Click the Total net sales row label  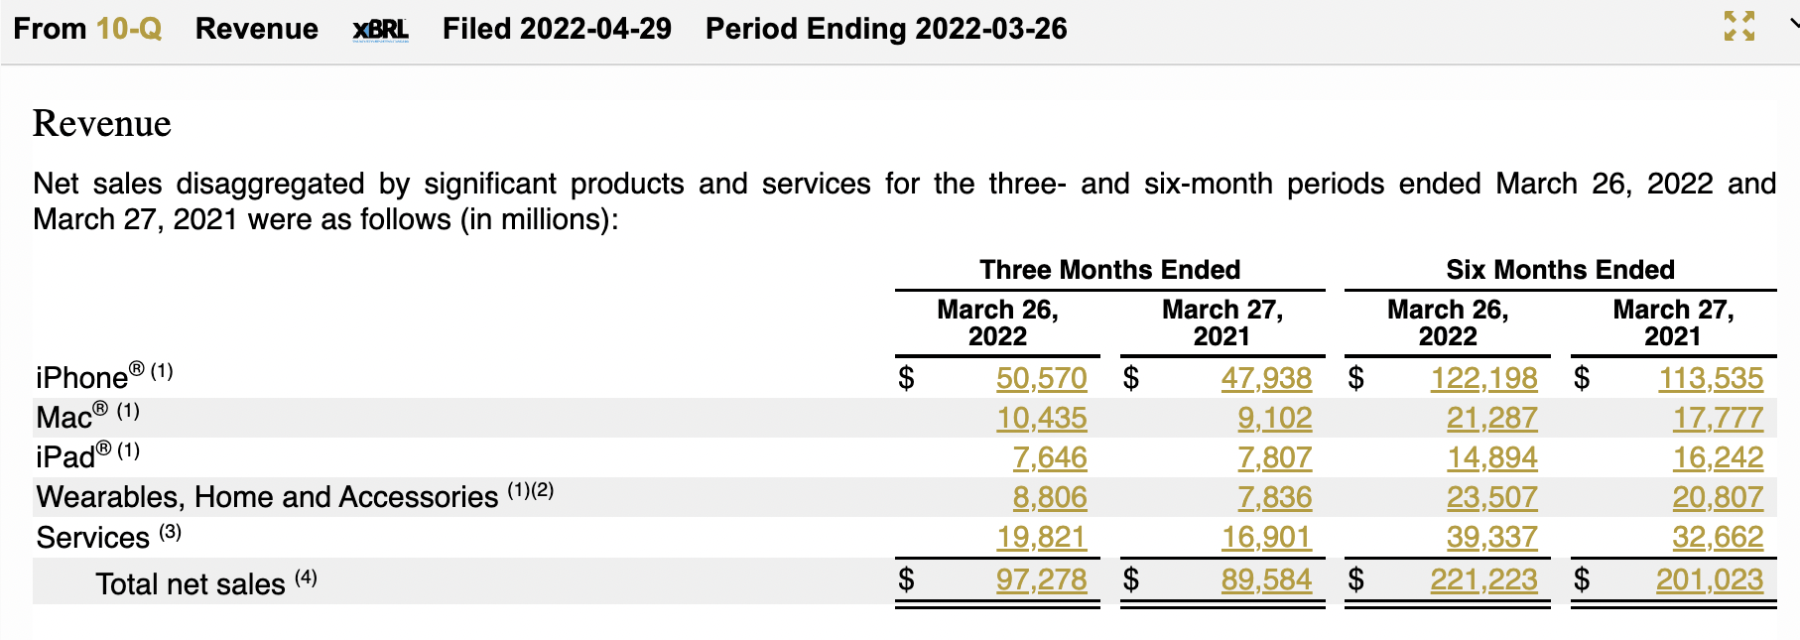(191, 583)
